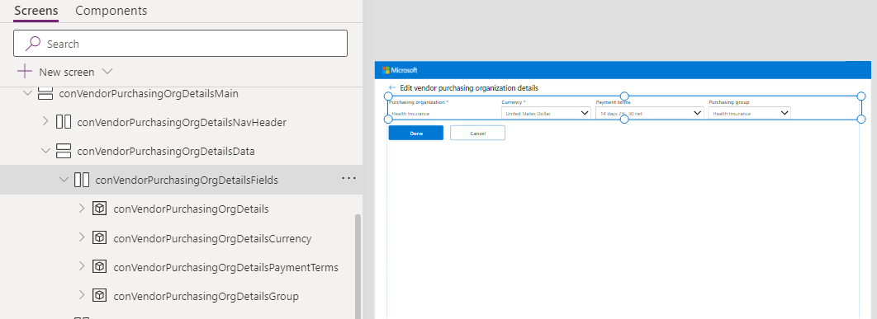Switch to the Components tab
This screenshot has height=319, width=877.
click(111, 11)
